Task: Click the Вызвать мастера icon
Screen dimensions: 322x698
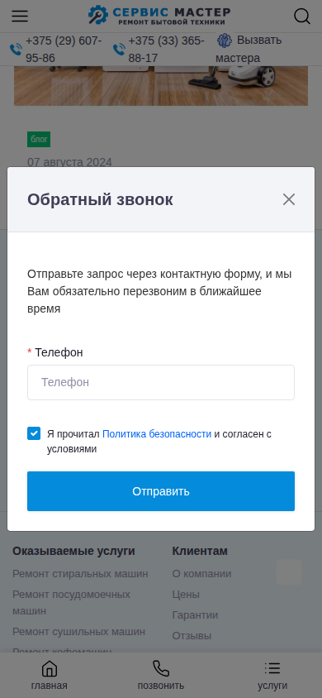Action: point(225,41)
